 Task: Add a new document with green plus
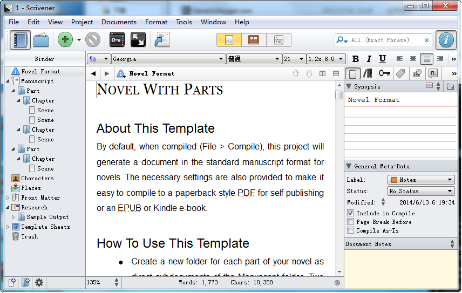point(65,40)
